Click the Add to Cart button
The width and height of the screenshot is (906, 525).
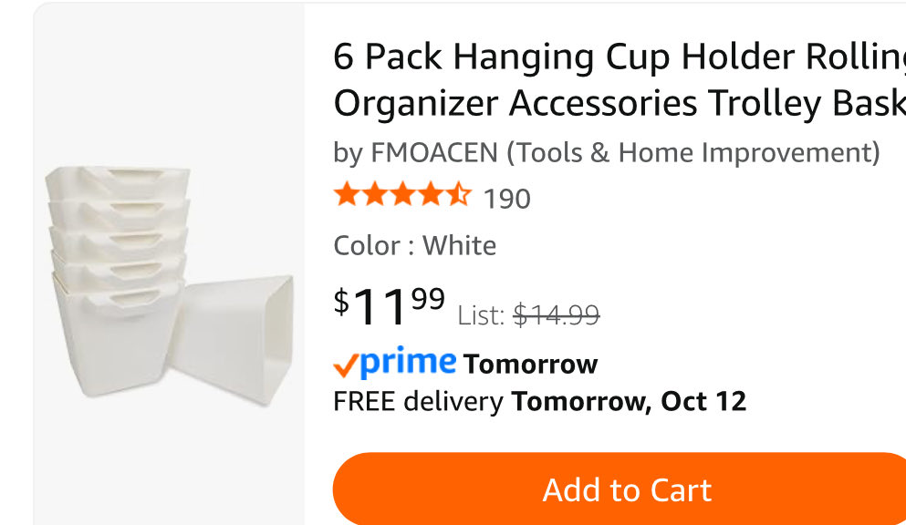620,489
